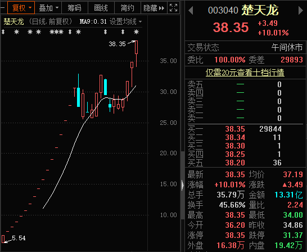Click the large price 38.35 in header
307x252 pixels.
click(x=231, y=27)
